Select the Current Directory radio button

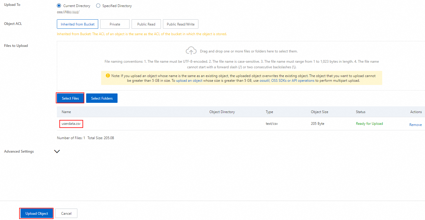click(59, 6)
